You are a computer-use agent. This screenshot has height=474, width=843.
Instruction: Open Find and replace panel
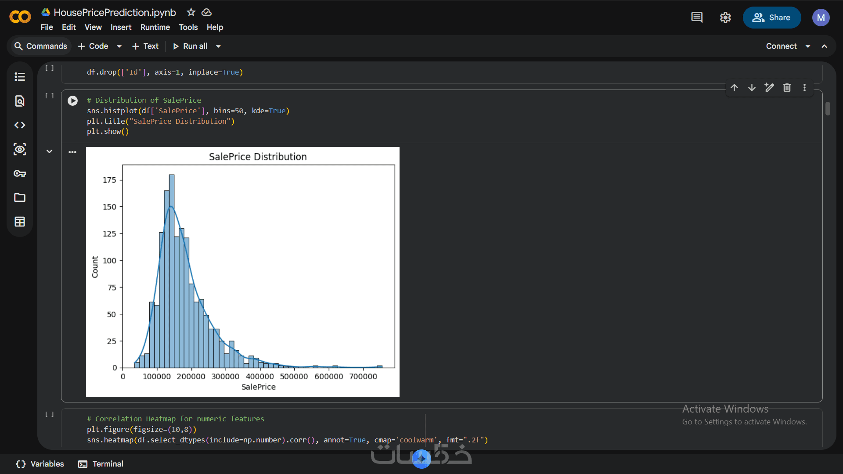point(20,101)
